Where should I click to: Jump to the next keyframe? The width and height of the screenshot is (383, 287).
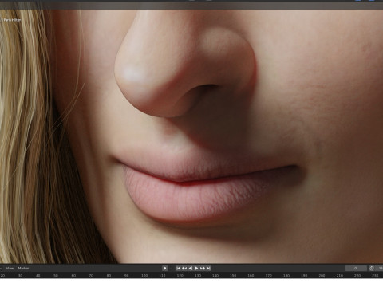tap(203, 269)
